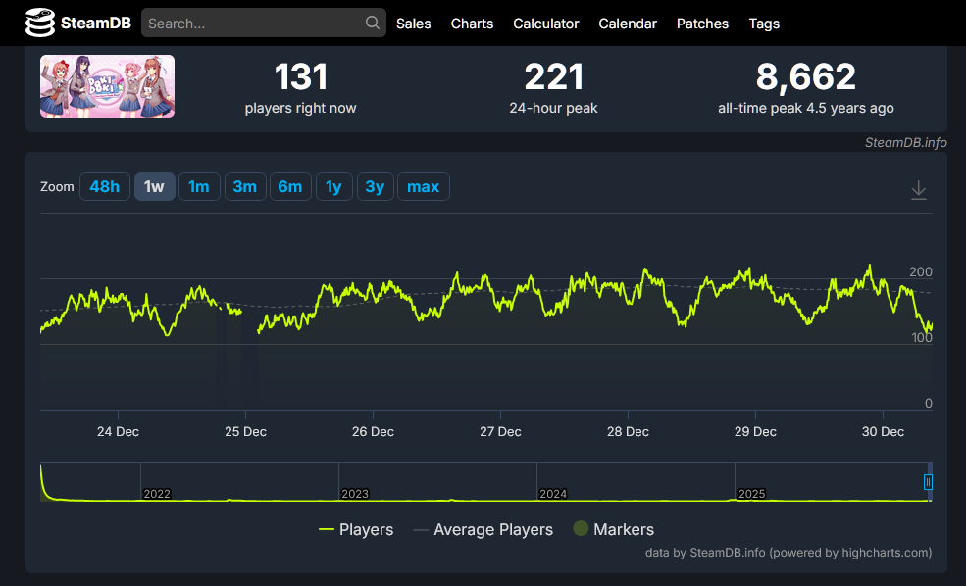Toggle the Average Players series legend
The width and height of the screenshot is (966, 586).
point(483,529)
